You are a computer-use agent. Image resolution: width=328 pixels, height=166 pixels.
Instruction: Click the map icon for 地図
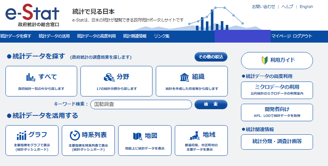pyautogui.click(x=137, y=136)
